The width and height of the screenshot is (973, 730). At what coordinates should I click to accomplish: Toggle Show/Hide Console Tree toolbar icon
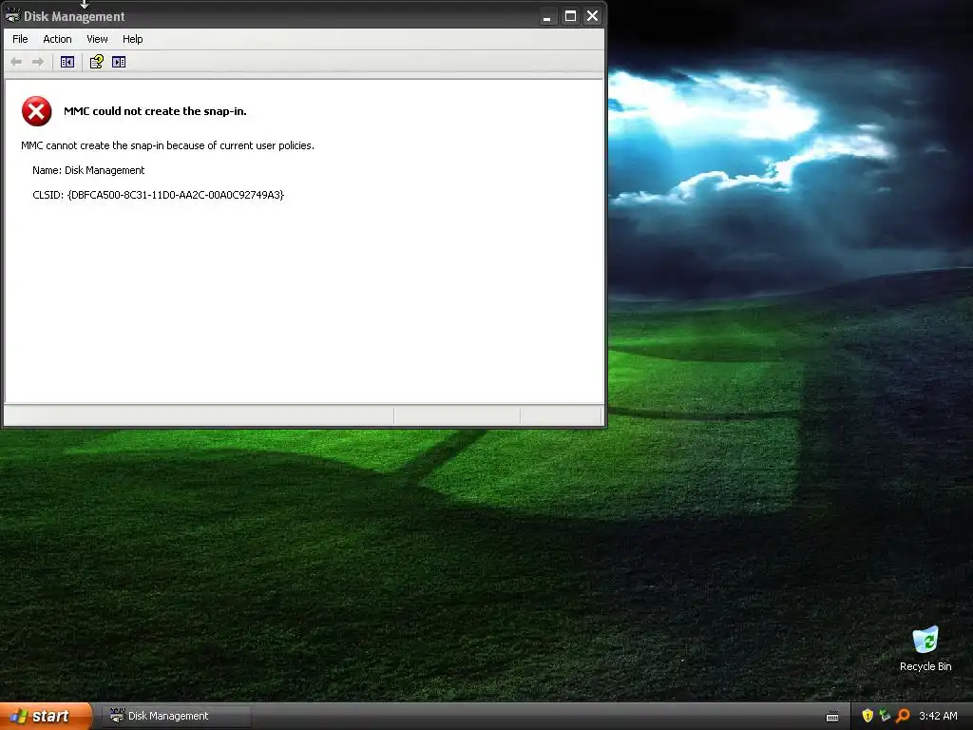(x=67, y=62)
